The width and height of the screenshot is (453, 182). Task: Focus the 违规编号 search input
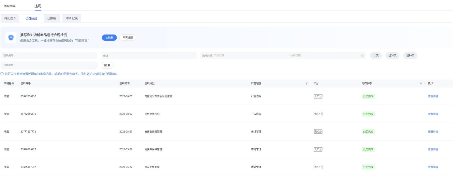(49, 55)
